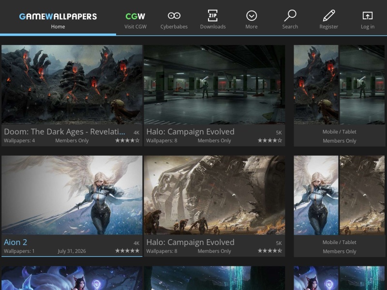The image size is (387, 290).
Task: Open the Halo parking garage wallpaper thumbnail
Action: [x=214, y=84]
